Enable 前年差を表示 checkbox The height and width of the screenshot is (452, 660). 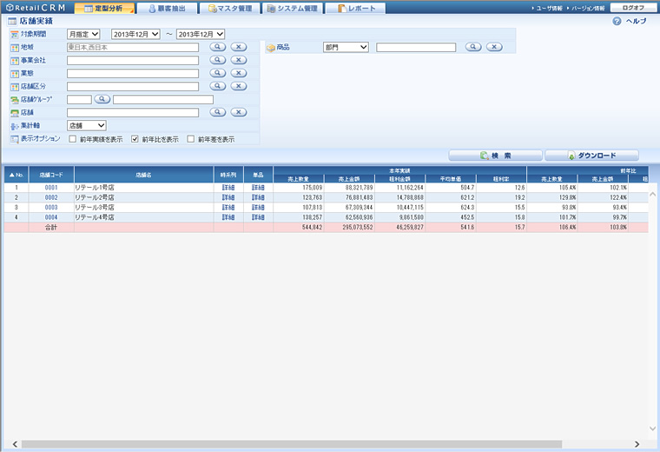tap(191, 139)
